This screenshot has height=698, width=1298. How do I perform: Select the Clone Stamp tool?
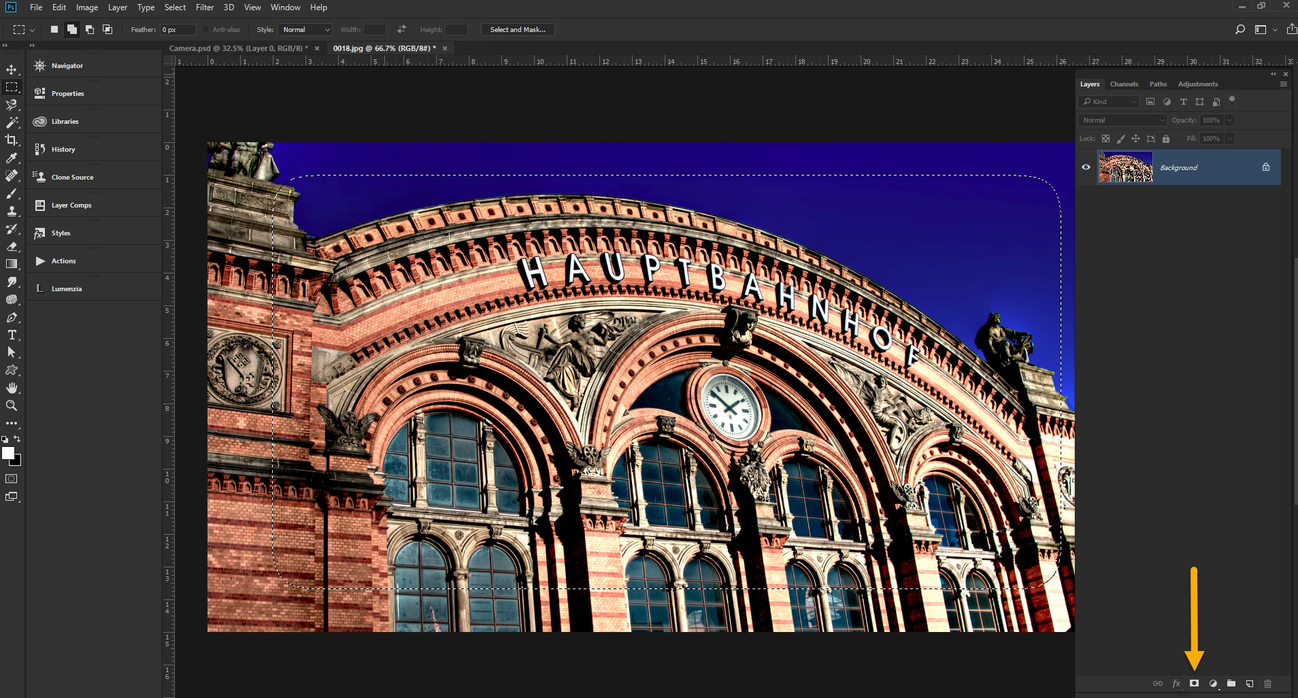(x=12, y=211)
